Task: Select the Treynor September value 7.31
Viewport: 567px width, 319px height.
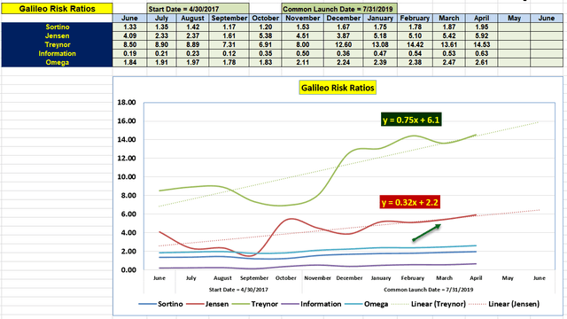Action: pyautogui.click(x=229, y=44)
